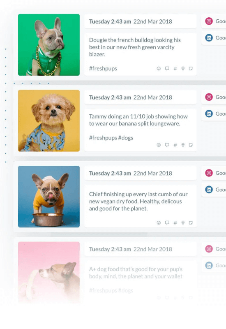Edit schedule date of Tammy post
Viewport: 226px width, 329px height.
pos(141,97)
